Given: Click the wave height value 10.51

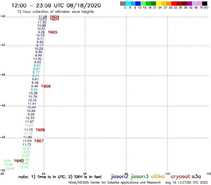Looking at the screenshot, I should point(41,29).
